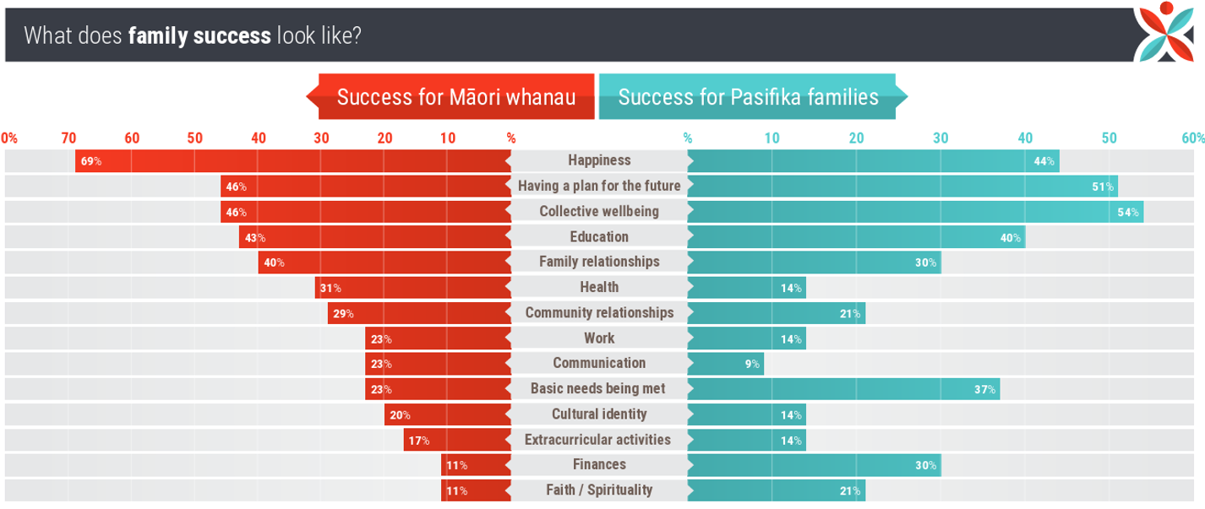Click the teal 9% Communication bar
The width and height of the screenshot is (1205, 509).
click(x=725, y=364)
